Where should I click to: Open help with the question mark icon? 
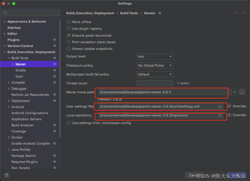click(7, 175)
